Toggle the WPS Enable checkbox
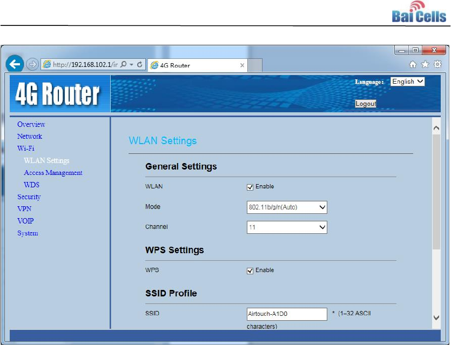The height and width of the screenshot is (345, 451). pos(250,271)
